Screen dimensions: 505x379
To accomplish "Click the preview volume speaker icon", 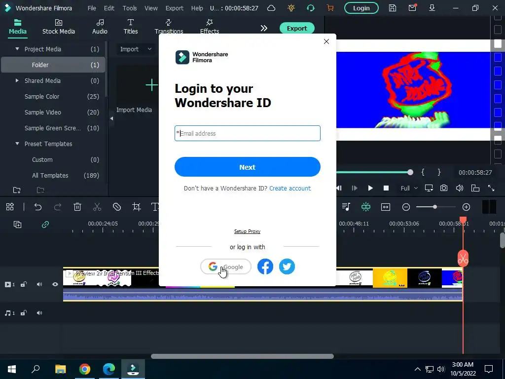I will (x=460, y=188).
